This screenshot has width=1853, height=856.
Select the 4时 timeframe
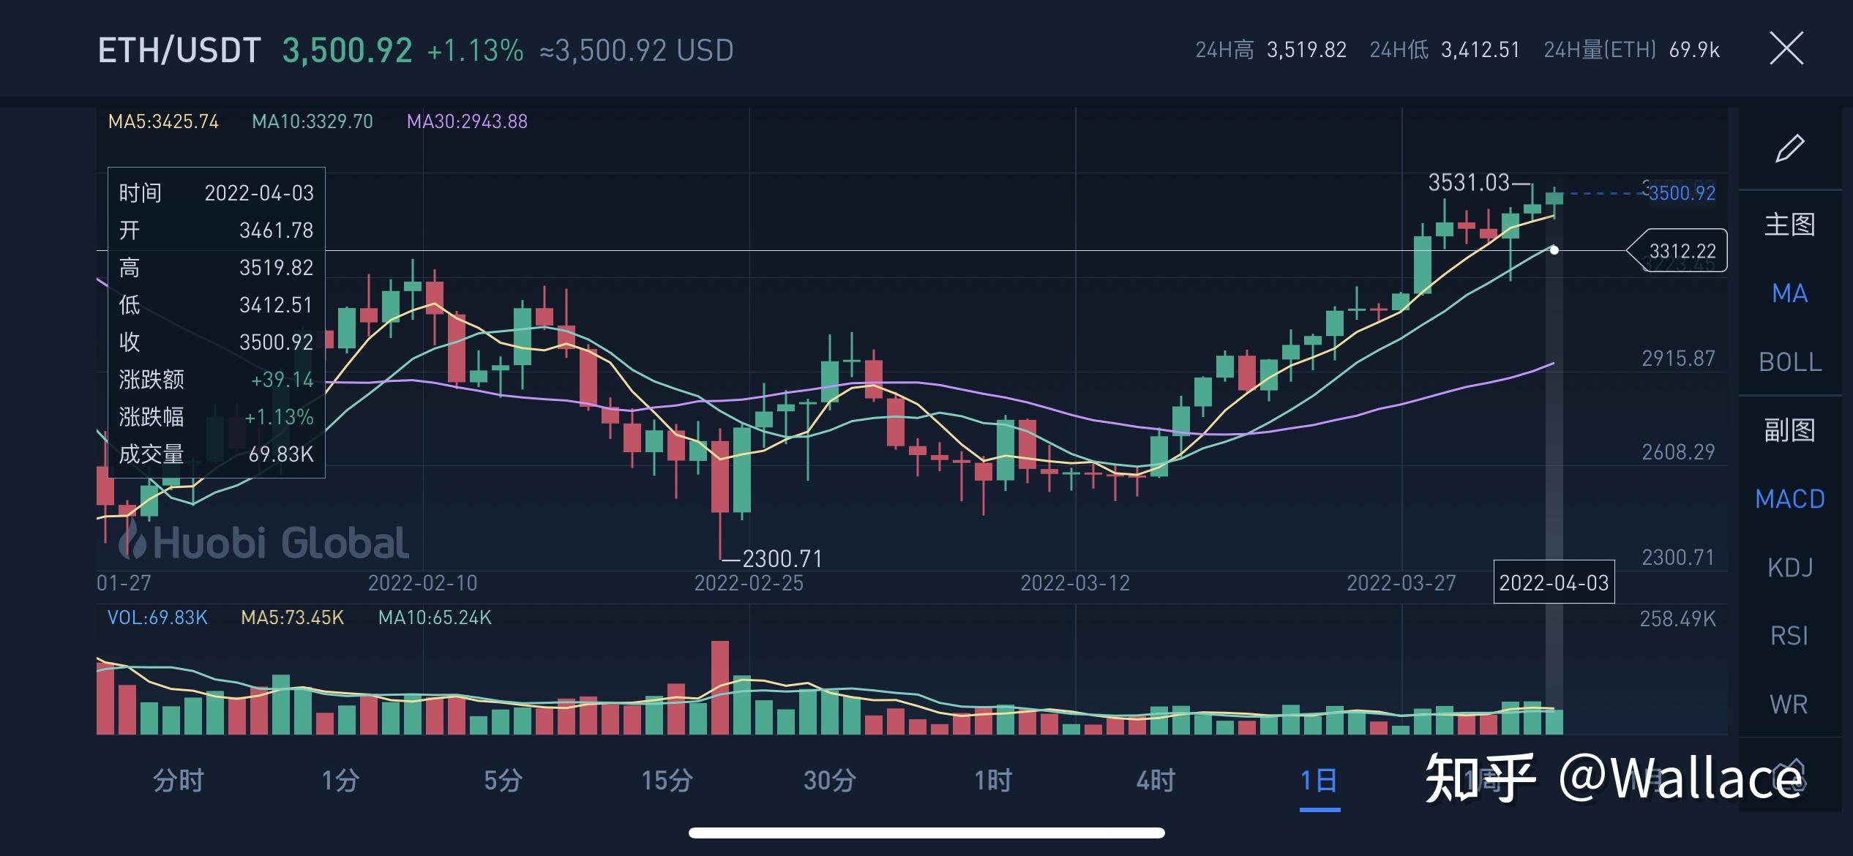tap(1156, 780)
